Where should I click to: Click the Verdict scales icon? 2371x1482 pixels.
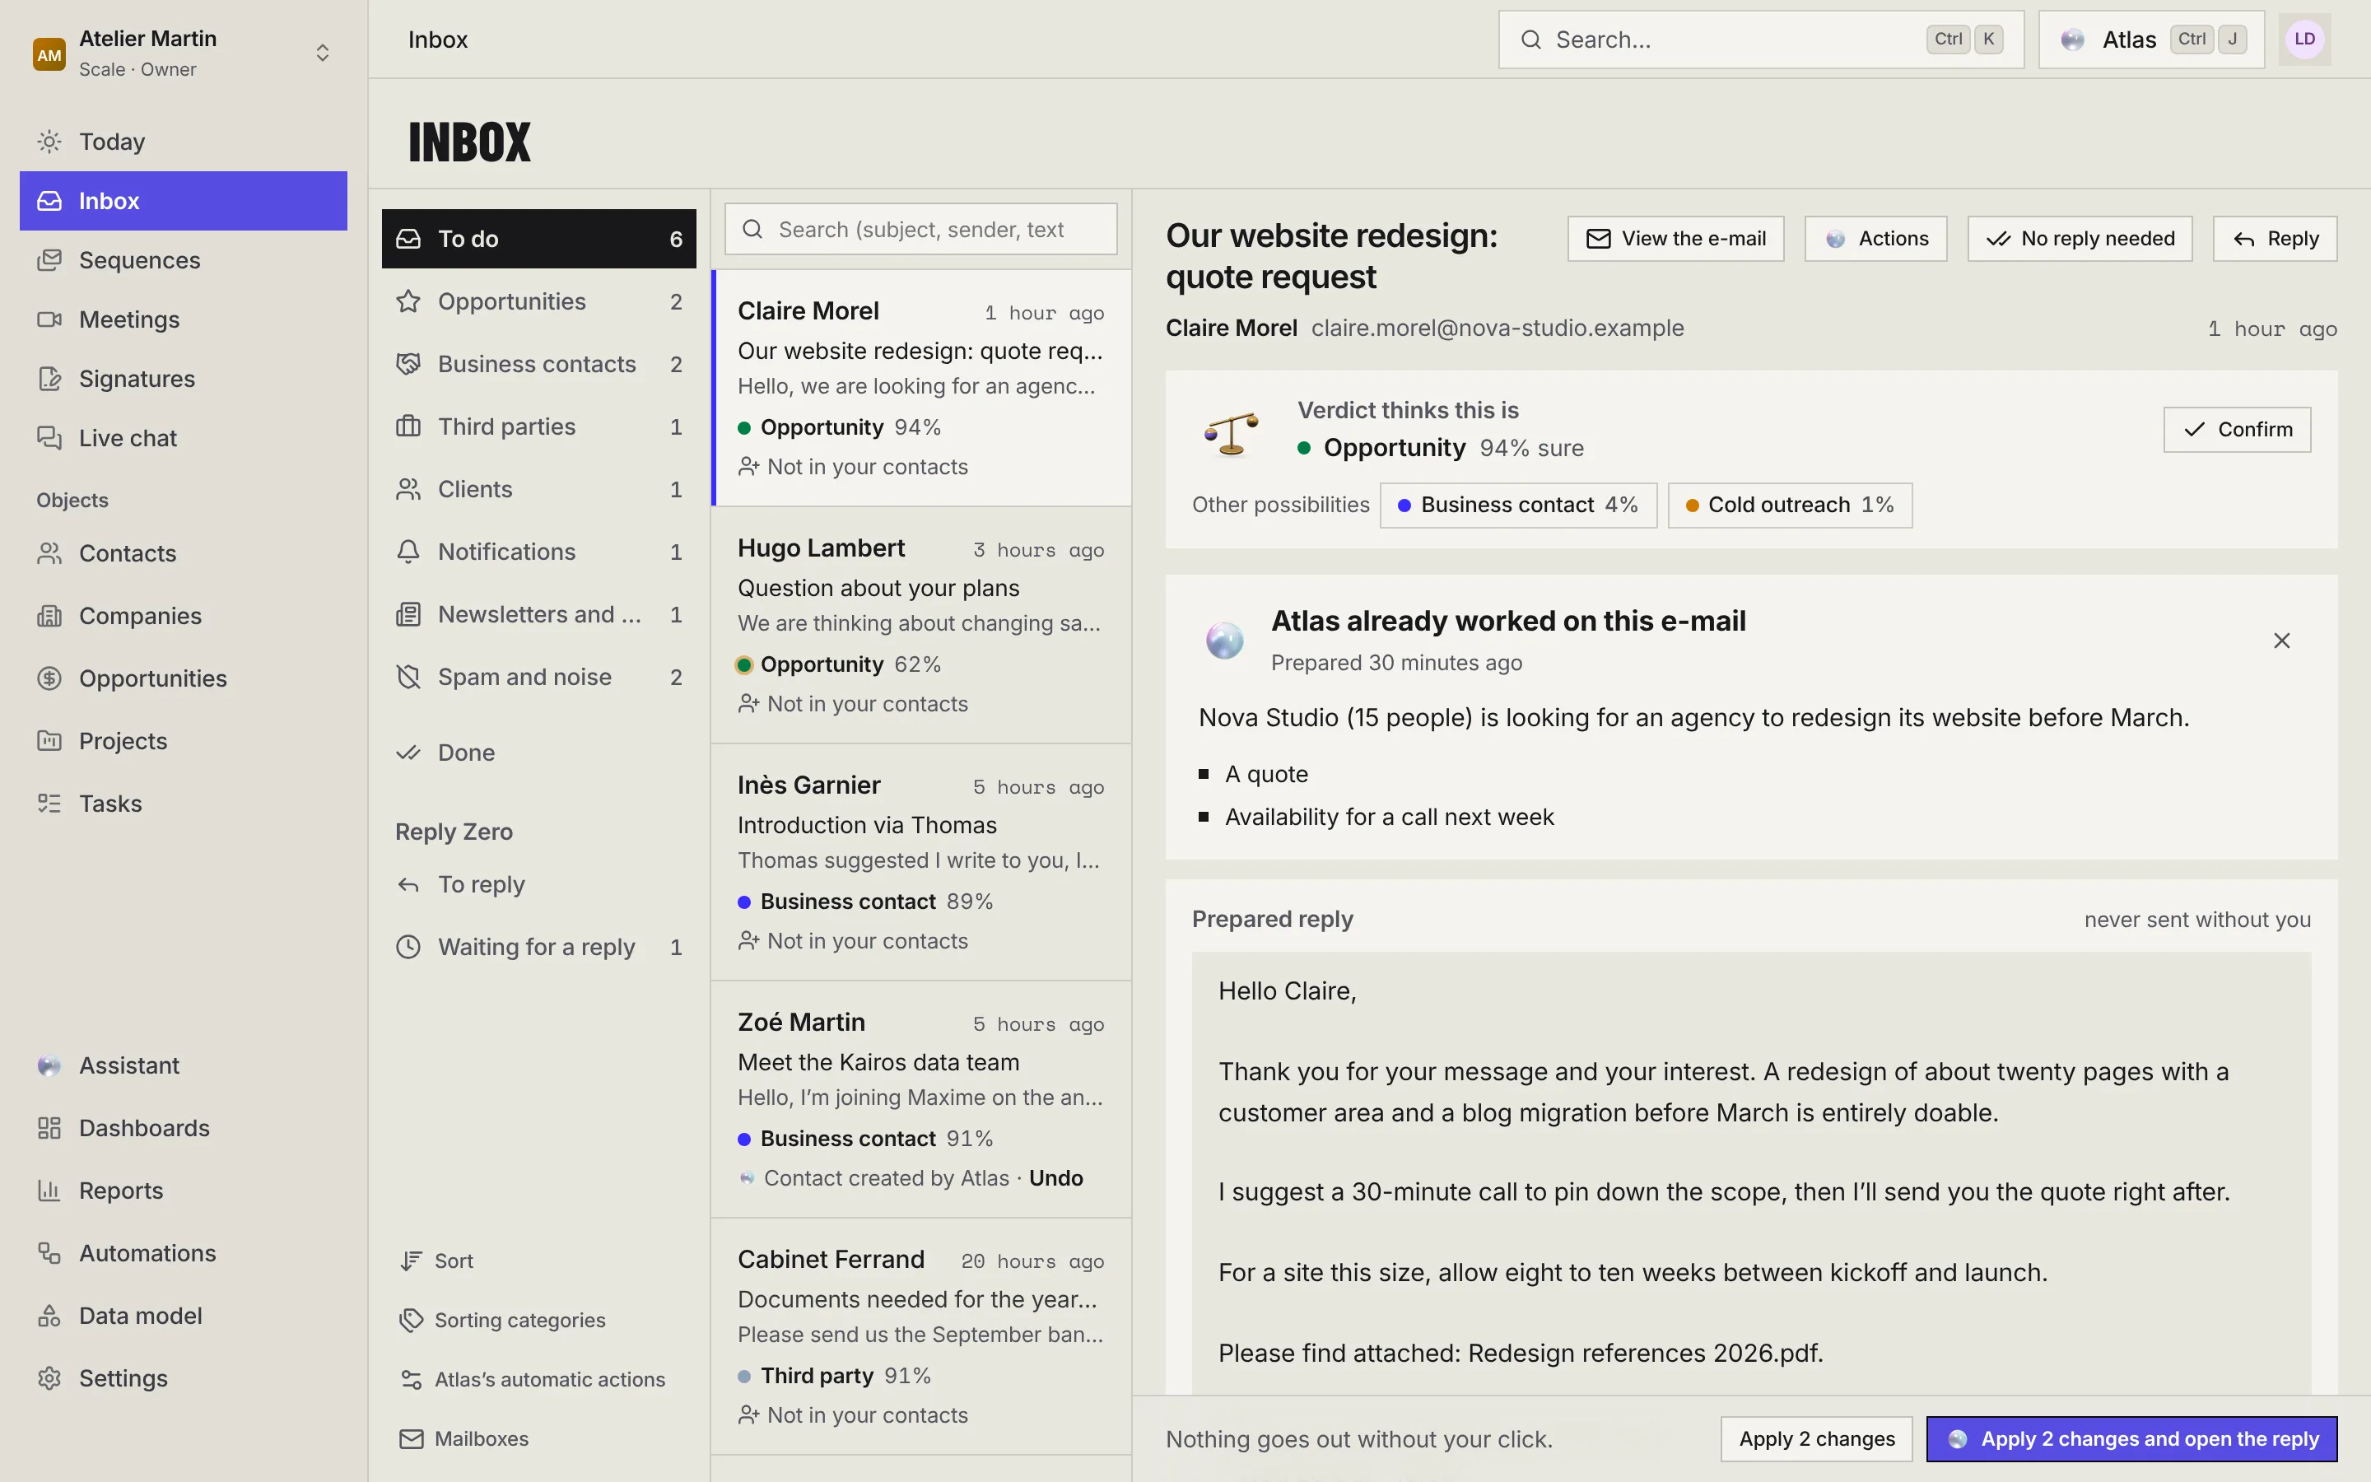(1231, 433)
